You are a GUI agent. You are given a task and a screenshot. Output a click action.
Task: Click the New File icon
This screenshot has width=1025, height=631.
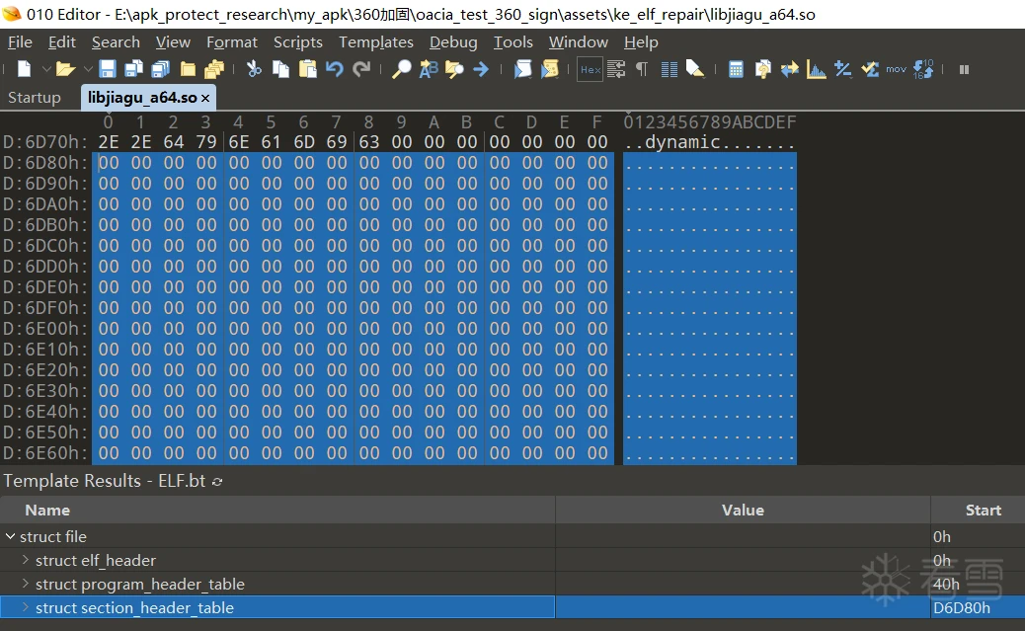point(24,69)
